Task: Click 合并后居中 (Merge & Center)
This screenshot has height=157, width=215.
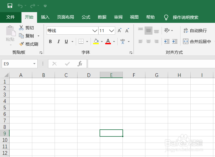Action: pyautogui.click(x=197, y=41)
